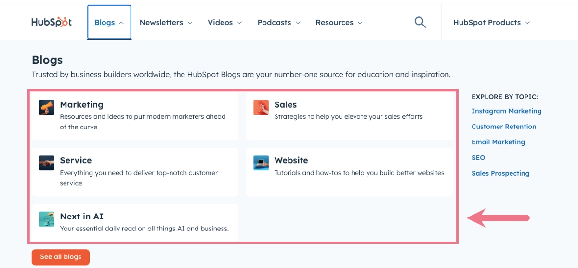The image size is (578, 268).
Task: Open the Videos menu
Action: [x=225, y=23]
